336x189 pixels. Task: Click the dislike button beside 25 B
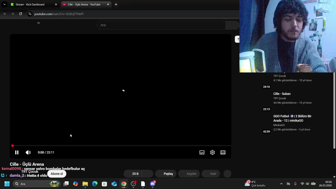click(x=148, y=174)
